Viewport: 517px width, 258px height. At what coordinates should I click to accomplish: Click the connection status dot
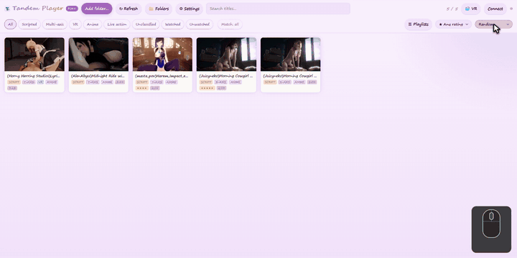click(511, 9)
